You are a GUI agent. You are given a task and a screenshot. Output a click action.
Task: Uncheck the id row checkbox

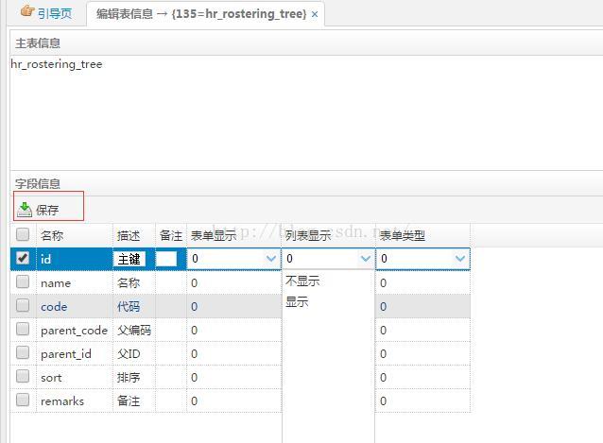point(23,258)
